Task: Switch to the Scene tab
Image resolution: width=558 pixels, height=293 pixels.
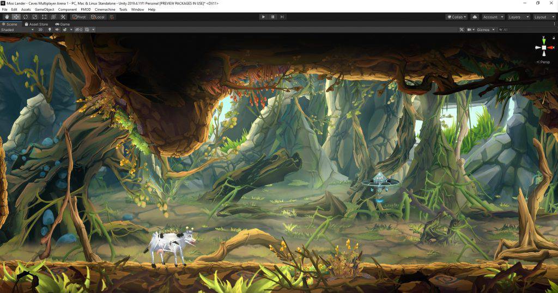Action: point(10,24)
